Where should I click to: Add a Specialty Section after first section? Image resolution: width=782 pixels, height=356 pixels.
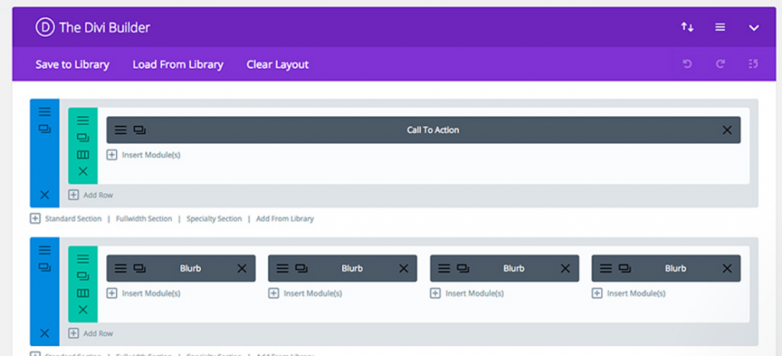coord(214,218)
